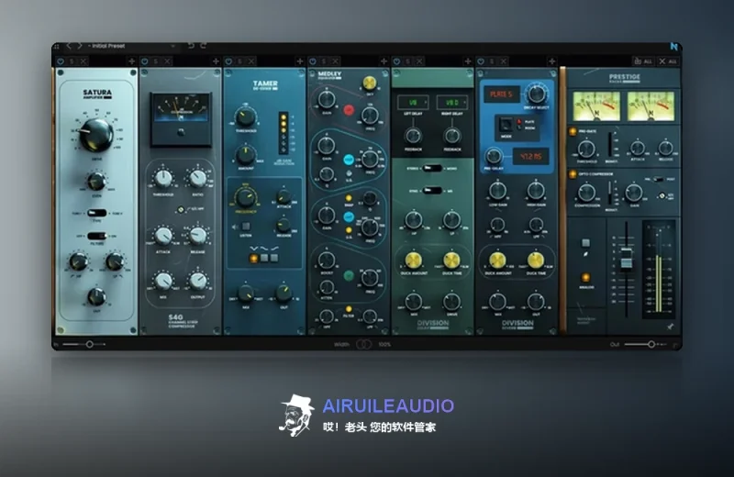Click the reverb Decay Select knob
Screen dimensions: 734x477
coord(536,94)
